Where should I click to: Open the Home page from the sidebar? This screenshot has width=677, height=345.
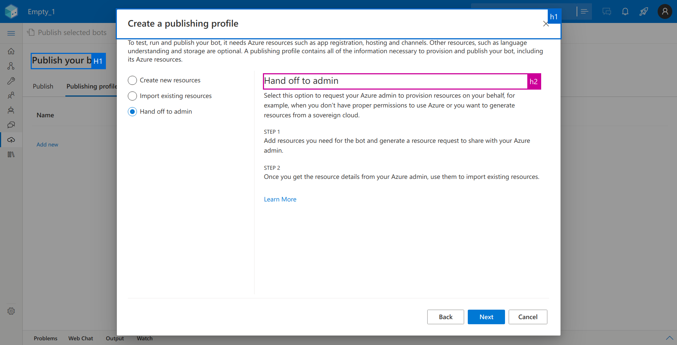[x=11, y=51]
